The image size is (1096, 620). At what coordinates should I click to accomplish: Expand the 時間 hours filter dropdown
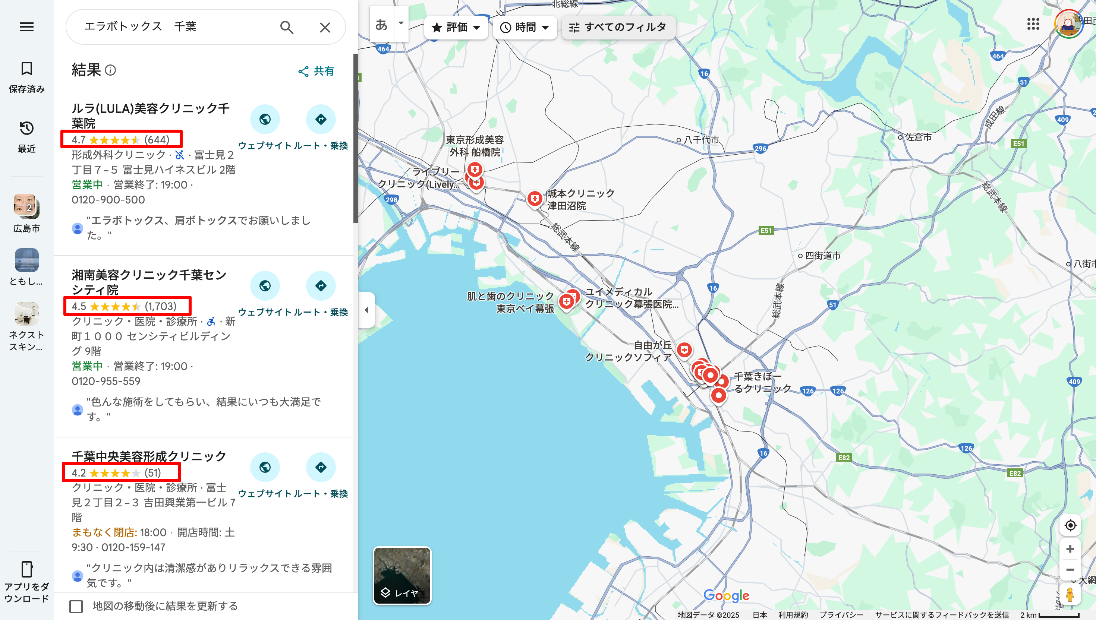525,28
